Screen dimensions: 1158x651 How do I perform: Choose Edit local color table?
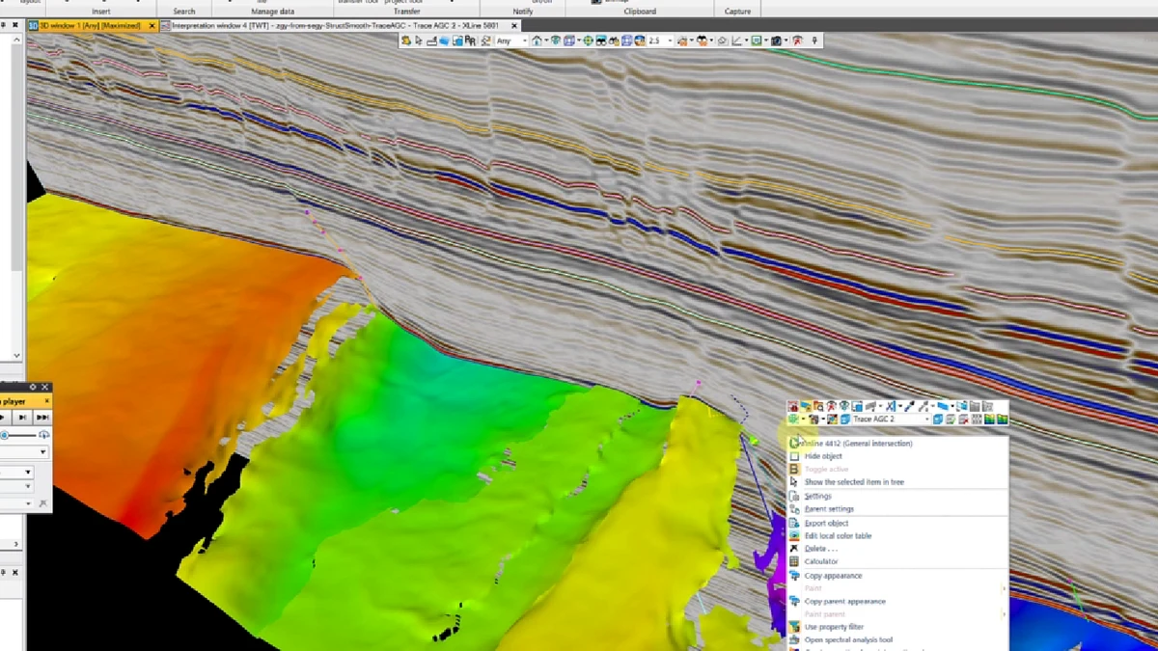897,536
